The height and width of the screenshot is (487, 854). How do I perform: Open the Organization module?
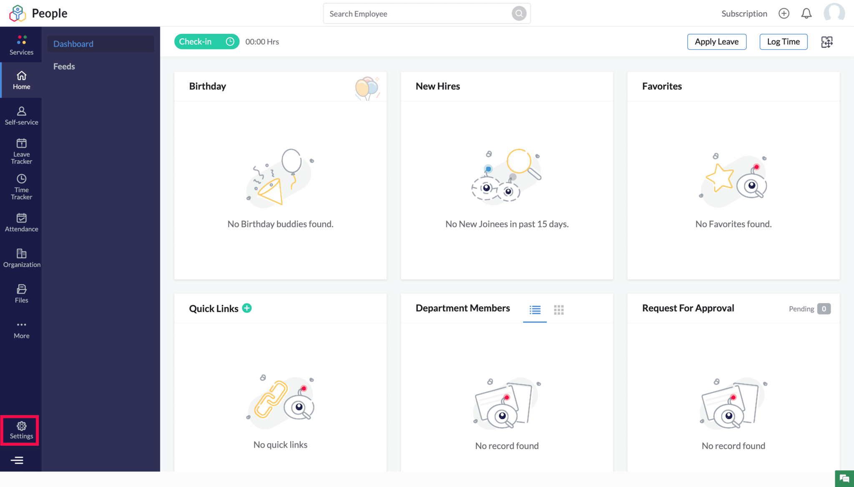pyautogui.click(x=21, y=257)
